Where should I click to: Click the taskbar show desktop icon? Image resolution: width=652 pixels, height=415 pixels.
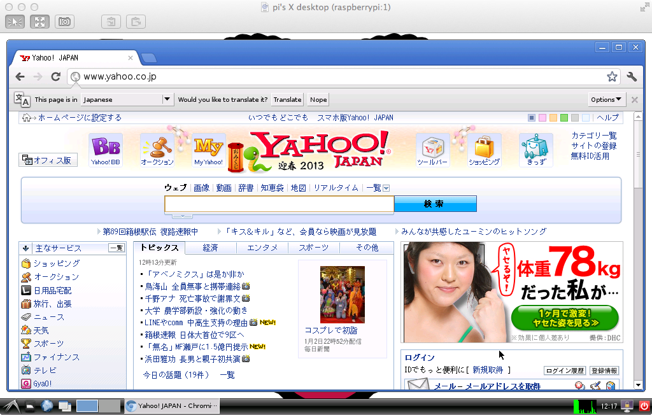[64, 406]
